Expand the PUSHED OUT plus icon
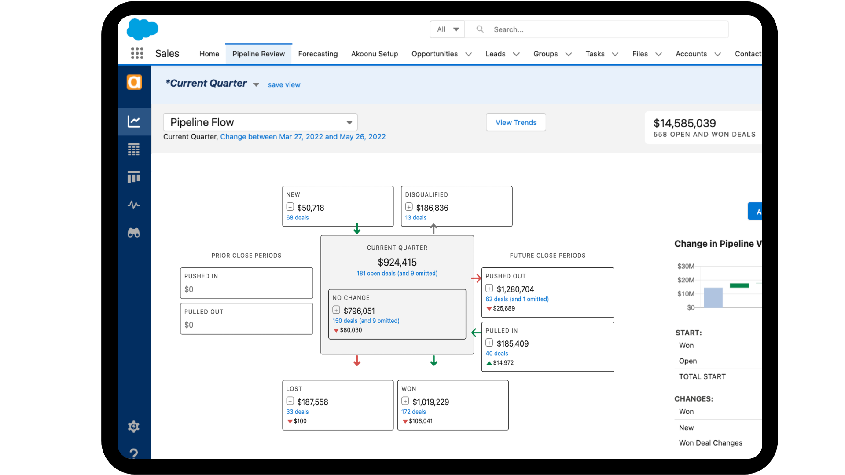 click(489, 288)
